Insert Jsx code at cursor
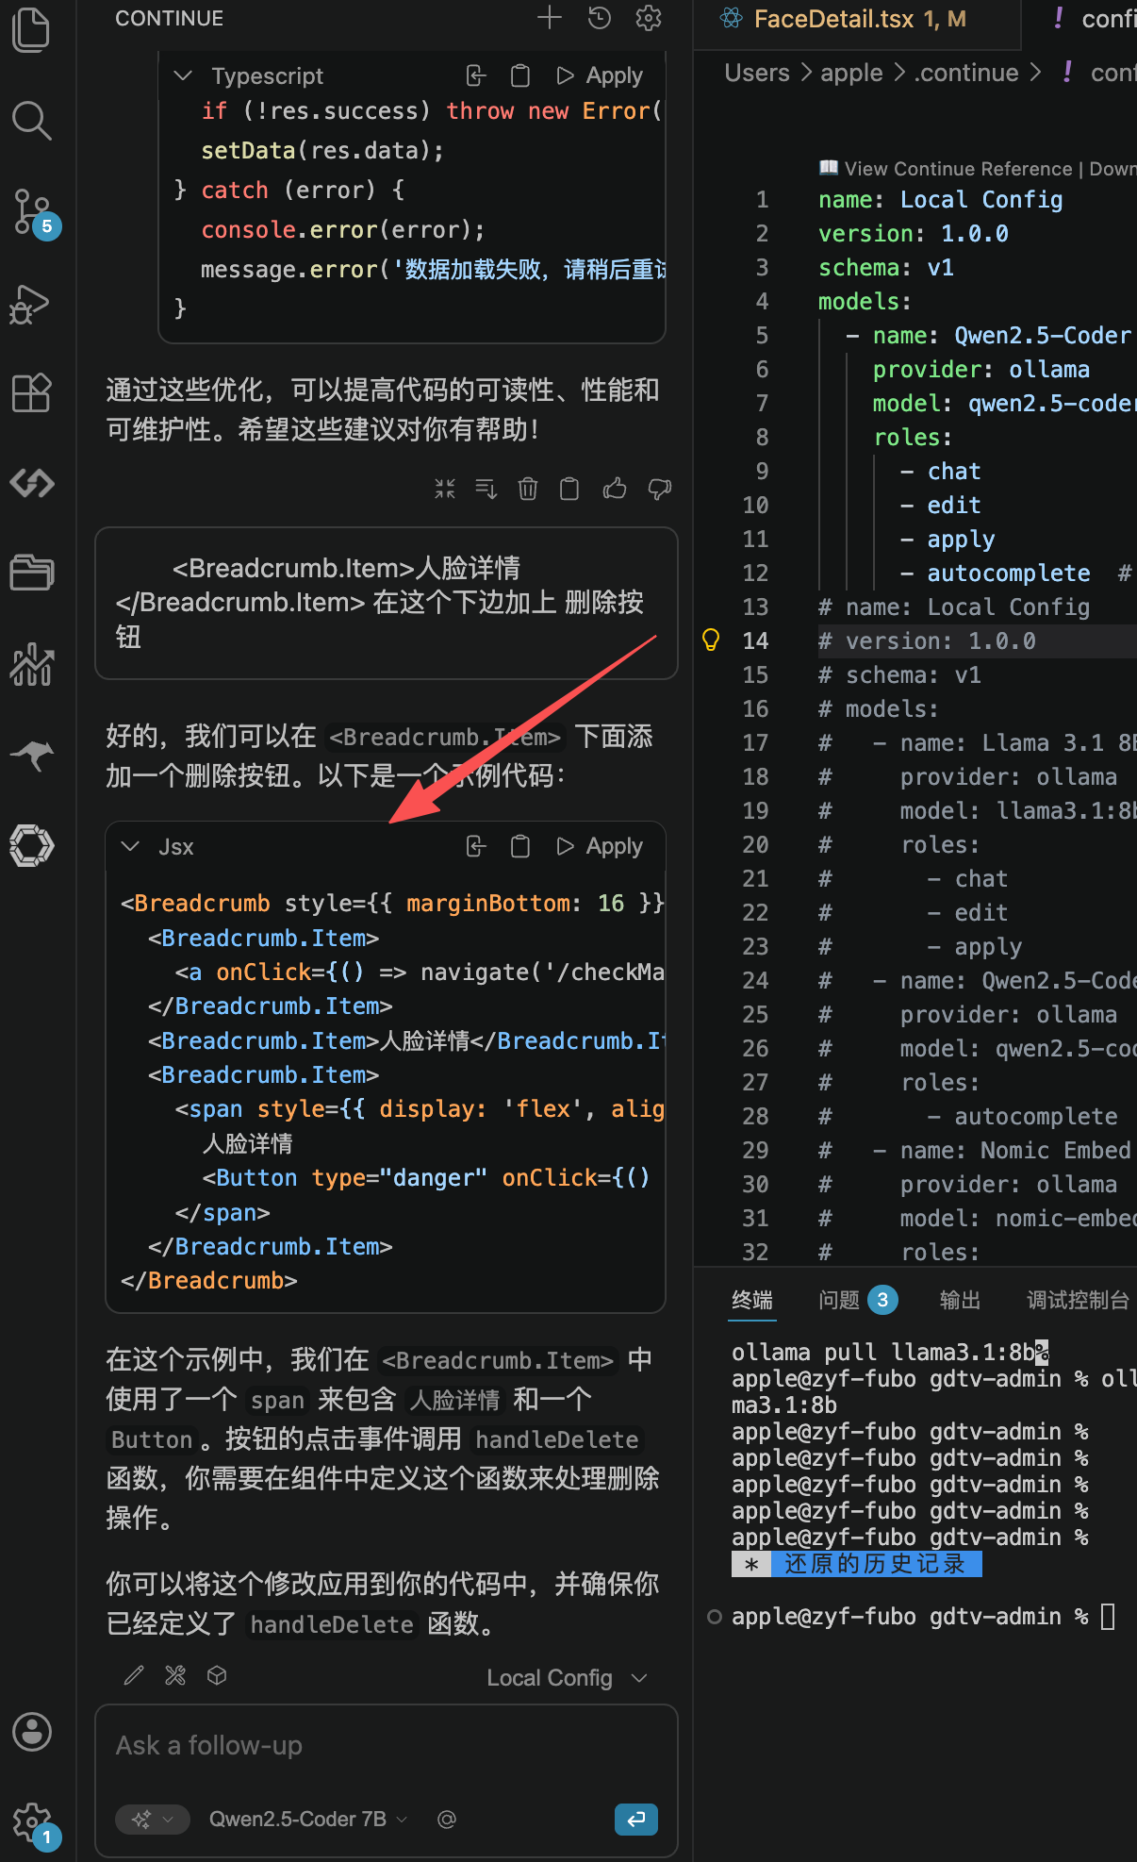Viewport: 1137px width, 1862px height. pyautogui.click(x=476, y=846)
